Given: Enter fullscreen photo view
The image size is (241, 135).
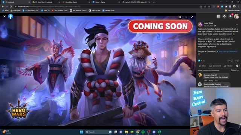Looking at the screenshot, I should (192, 17).
